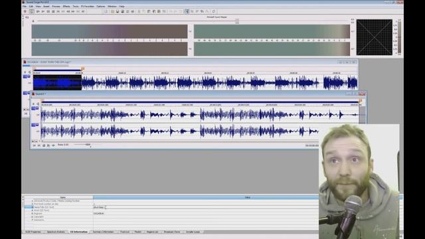Click the Paste toolbar icon

coord(149,11)
